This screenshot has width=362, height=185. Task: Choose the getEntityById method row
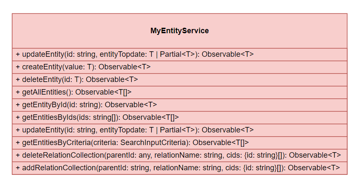pos(180,105)
